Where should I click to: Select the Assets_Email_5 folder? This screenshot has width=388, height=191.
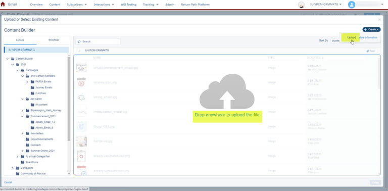pyautogui.click(x=44, y=128)
